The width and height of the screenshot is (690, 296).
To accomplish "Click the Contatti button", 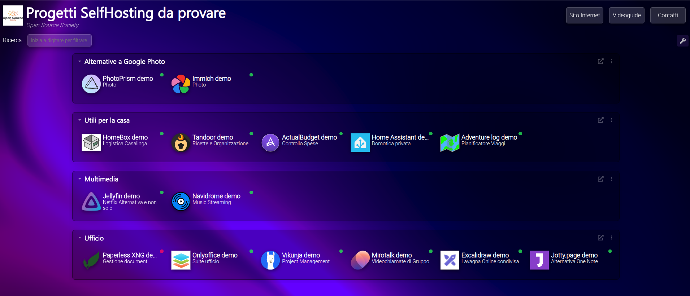I will (668, 15).
